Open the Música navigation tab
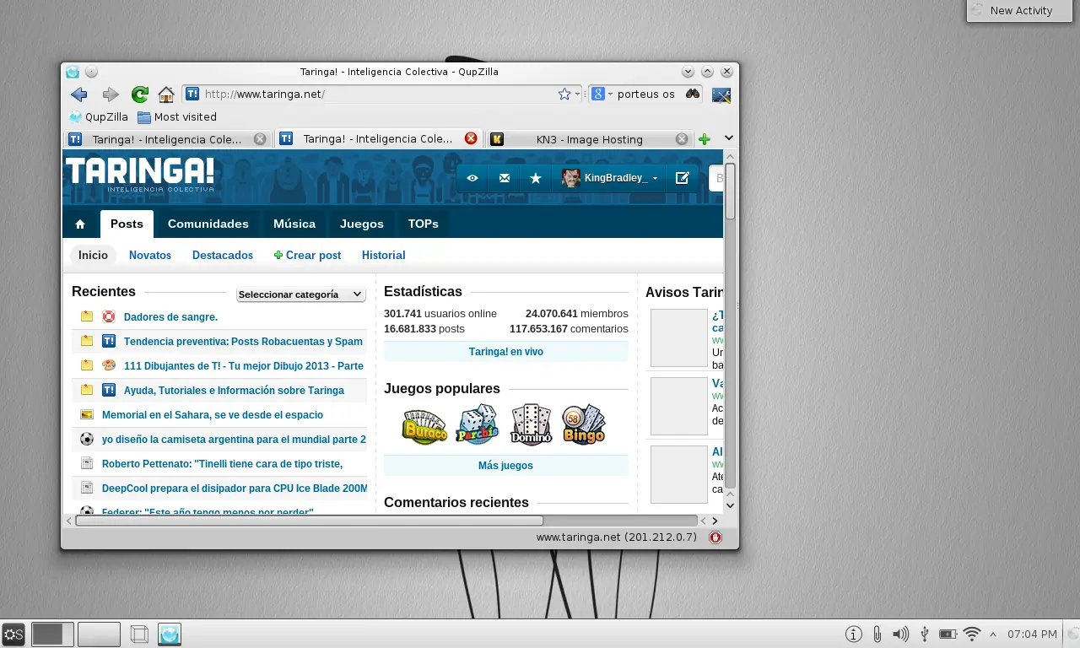The image size is (1080, 648). pos(294,224)
